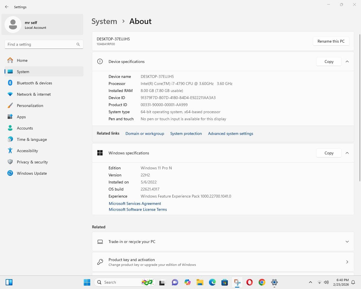Viewport: 361px width, 289px height.
Task: Launch Copilot from the taskbar
Action: tap(188, 282)
